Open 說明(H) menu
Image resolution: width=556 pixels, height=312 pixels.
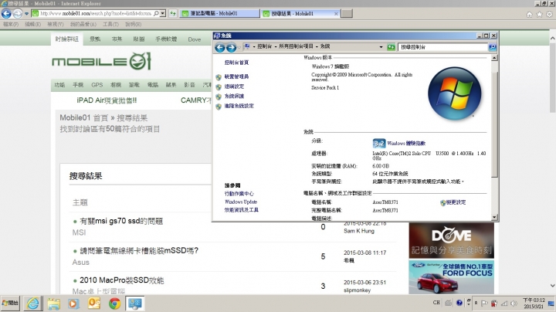pyautogui.click(x=133, y=24)
